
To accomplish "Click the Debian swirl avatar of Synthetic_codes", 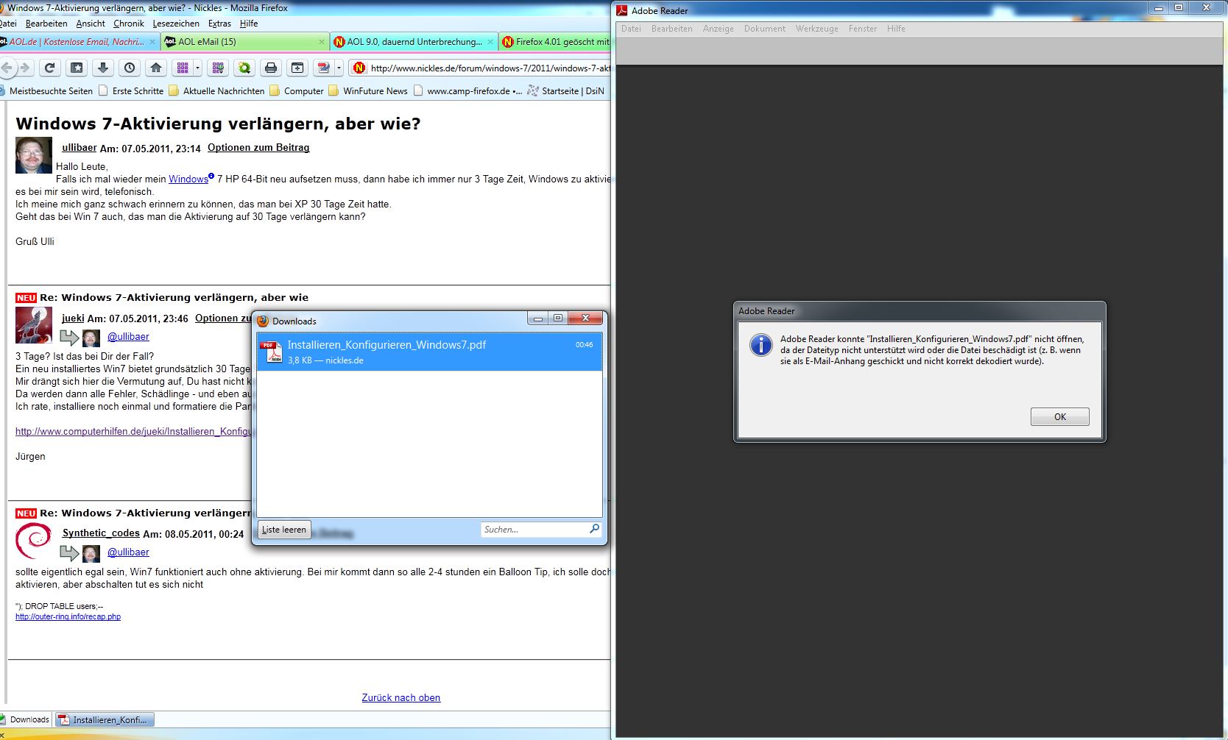I will [x=34, y=541].
